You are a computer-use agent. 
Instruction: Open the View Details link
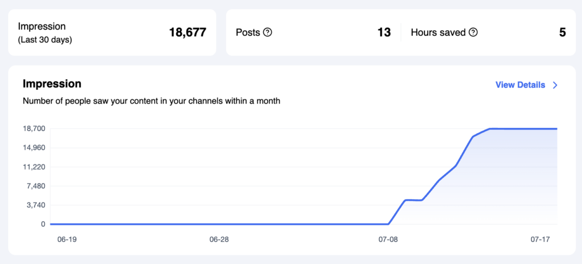(x=520, y=85)
